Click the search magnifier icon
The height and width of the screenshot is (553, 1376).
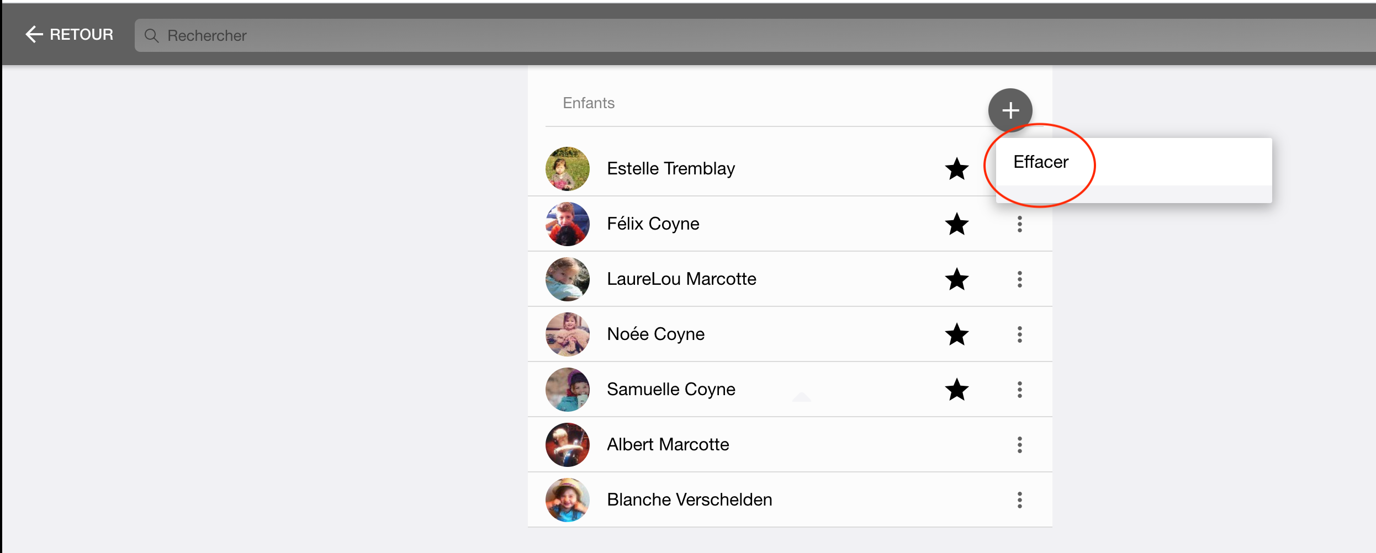pos(151,36)
